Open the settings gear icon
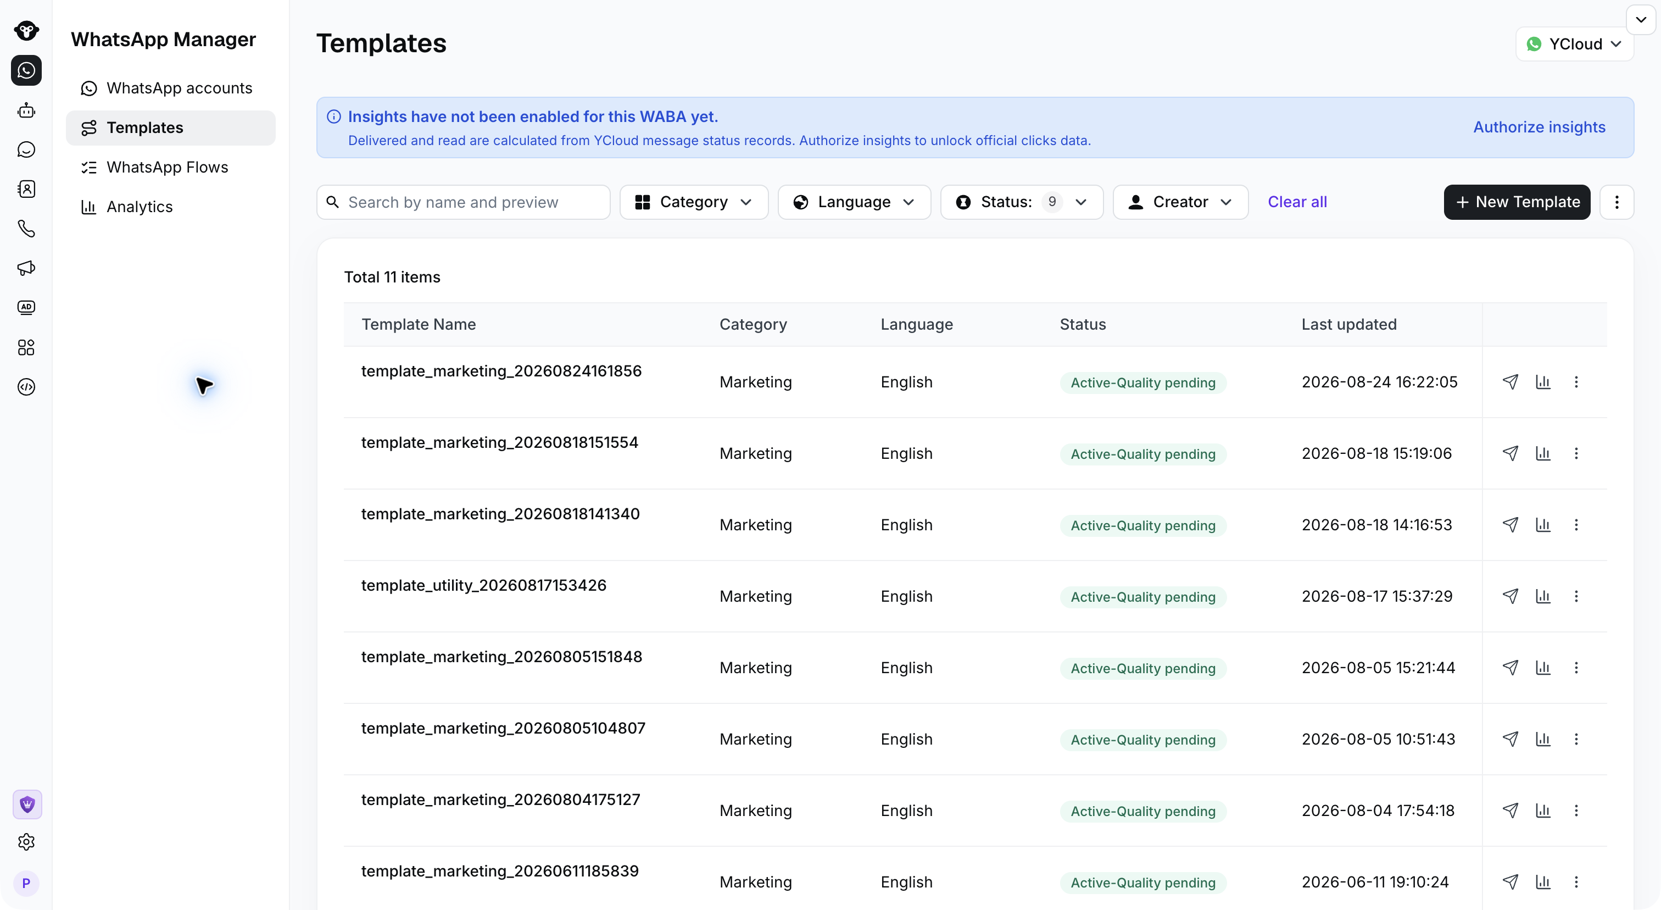The height and width of the screenshot is (910, 1661). point(26,842)
